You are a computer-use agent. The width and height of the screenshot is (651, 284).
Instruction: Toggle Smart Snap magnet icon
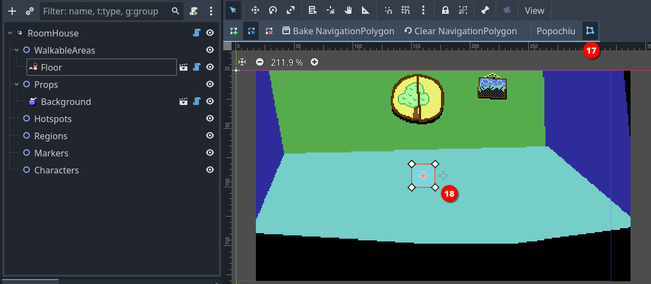[388, 10]
